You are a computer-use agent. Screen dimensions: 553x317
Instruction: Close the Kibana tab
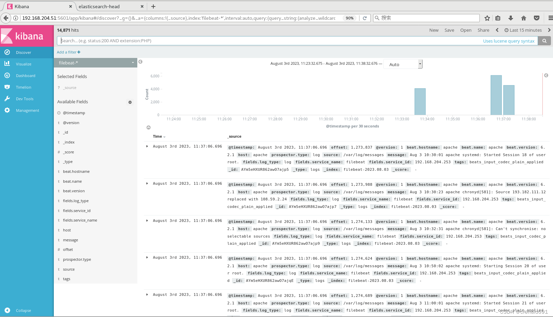(x=71, y=6)
